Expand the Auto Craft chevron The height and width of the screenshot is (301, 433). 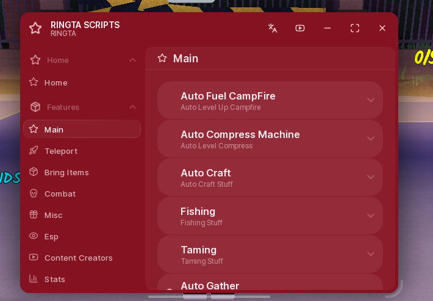371,177
